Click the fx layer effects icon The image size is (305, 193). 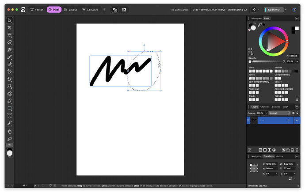pos(260,150)
